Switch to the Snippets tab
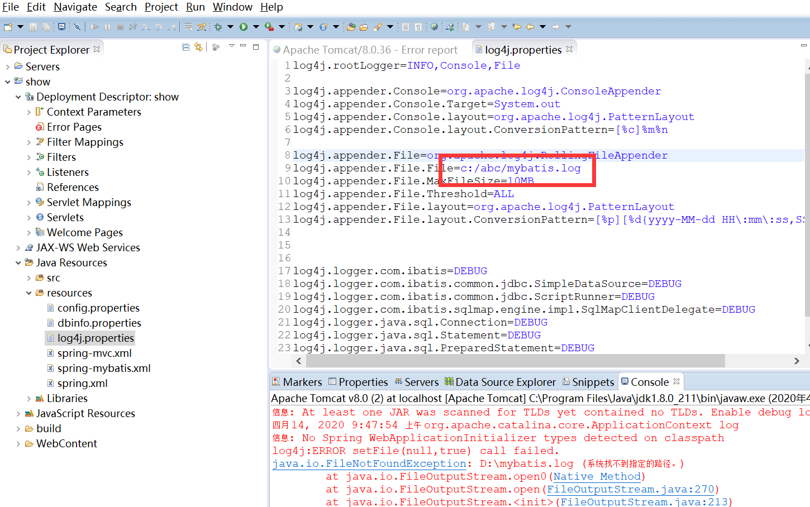 588,382
